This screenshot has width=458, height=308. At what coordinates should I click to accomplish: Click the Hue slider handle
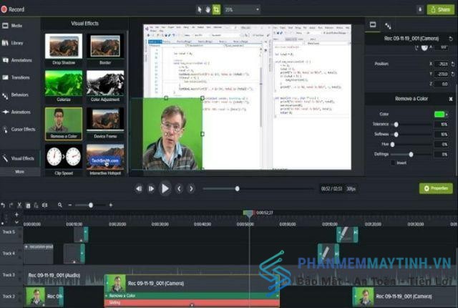click(393, 145)
